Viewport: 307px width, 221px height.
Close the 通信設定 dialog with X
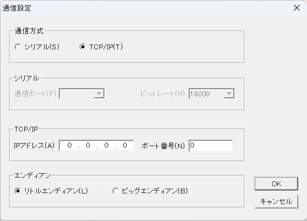[297, 8]
